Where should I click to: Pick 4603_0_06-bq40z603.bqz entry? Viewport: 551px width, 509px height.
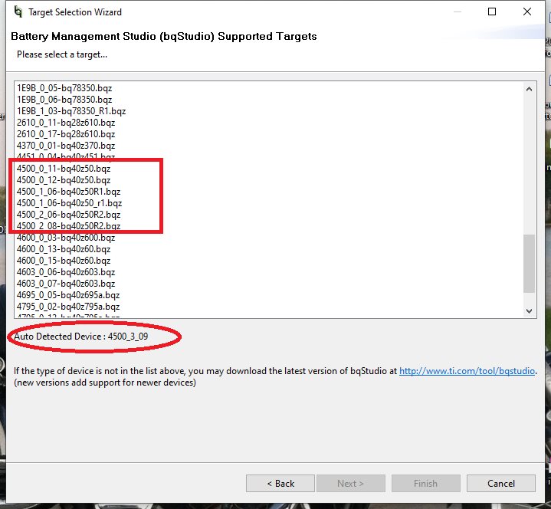[66, 272]
